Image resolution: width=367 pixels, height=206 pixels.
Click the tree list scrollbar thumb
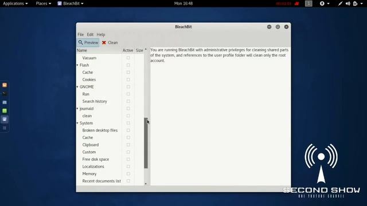146,143
